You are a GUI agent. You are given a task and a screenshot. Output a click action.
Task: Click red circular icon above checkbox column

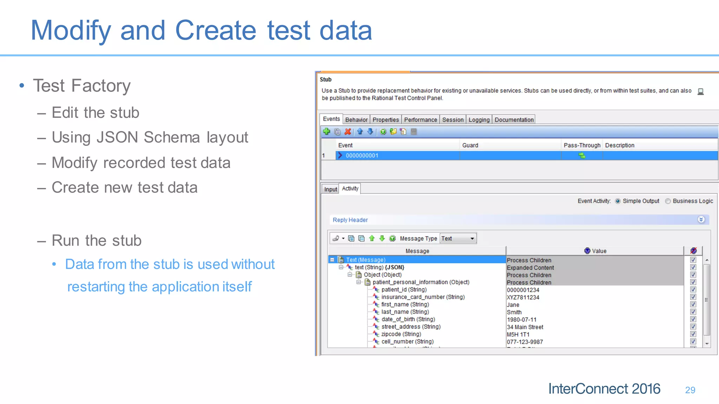coord(693,251)
